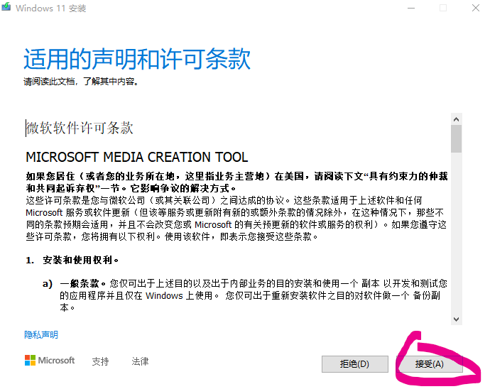Click the scroll up arrow of license text
Screen dimensions: 490x389
[x=456, y=118]
